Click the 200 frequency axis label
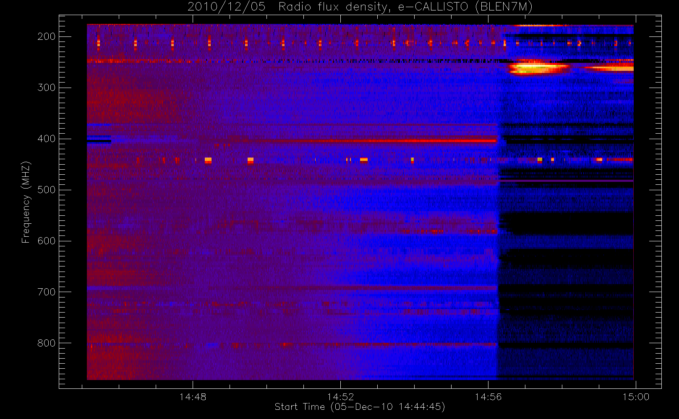The width and height of the screenshot is (679, 419). pyautogui.click(x=46, y=36)
